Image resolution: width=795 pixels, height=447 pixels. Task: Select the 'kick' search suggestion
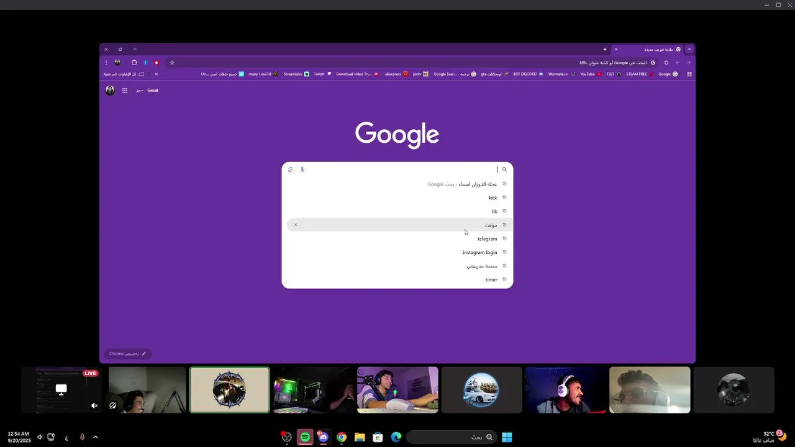click(x=397, y=197)
